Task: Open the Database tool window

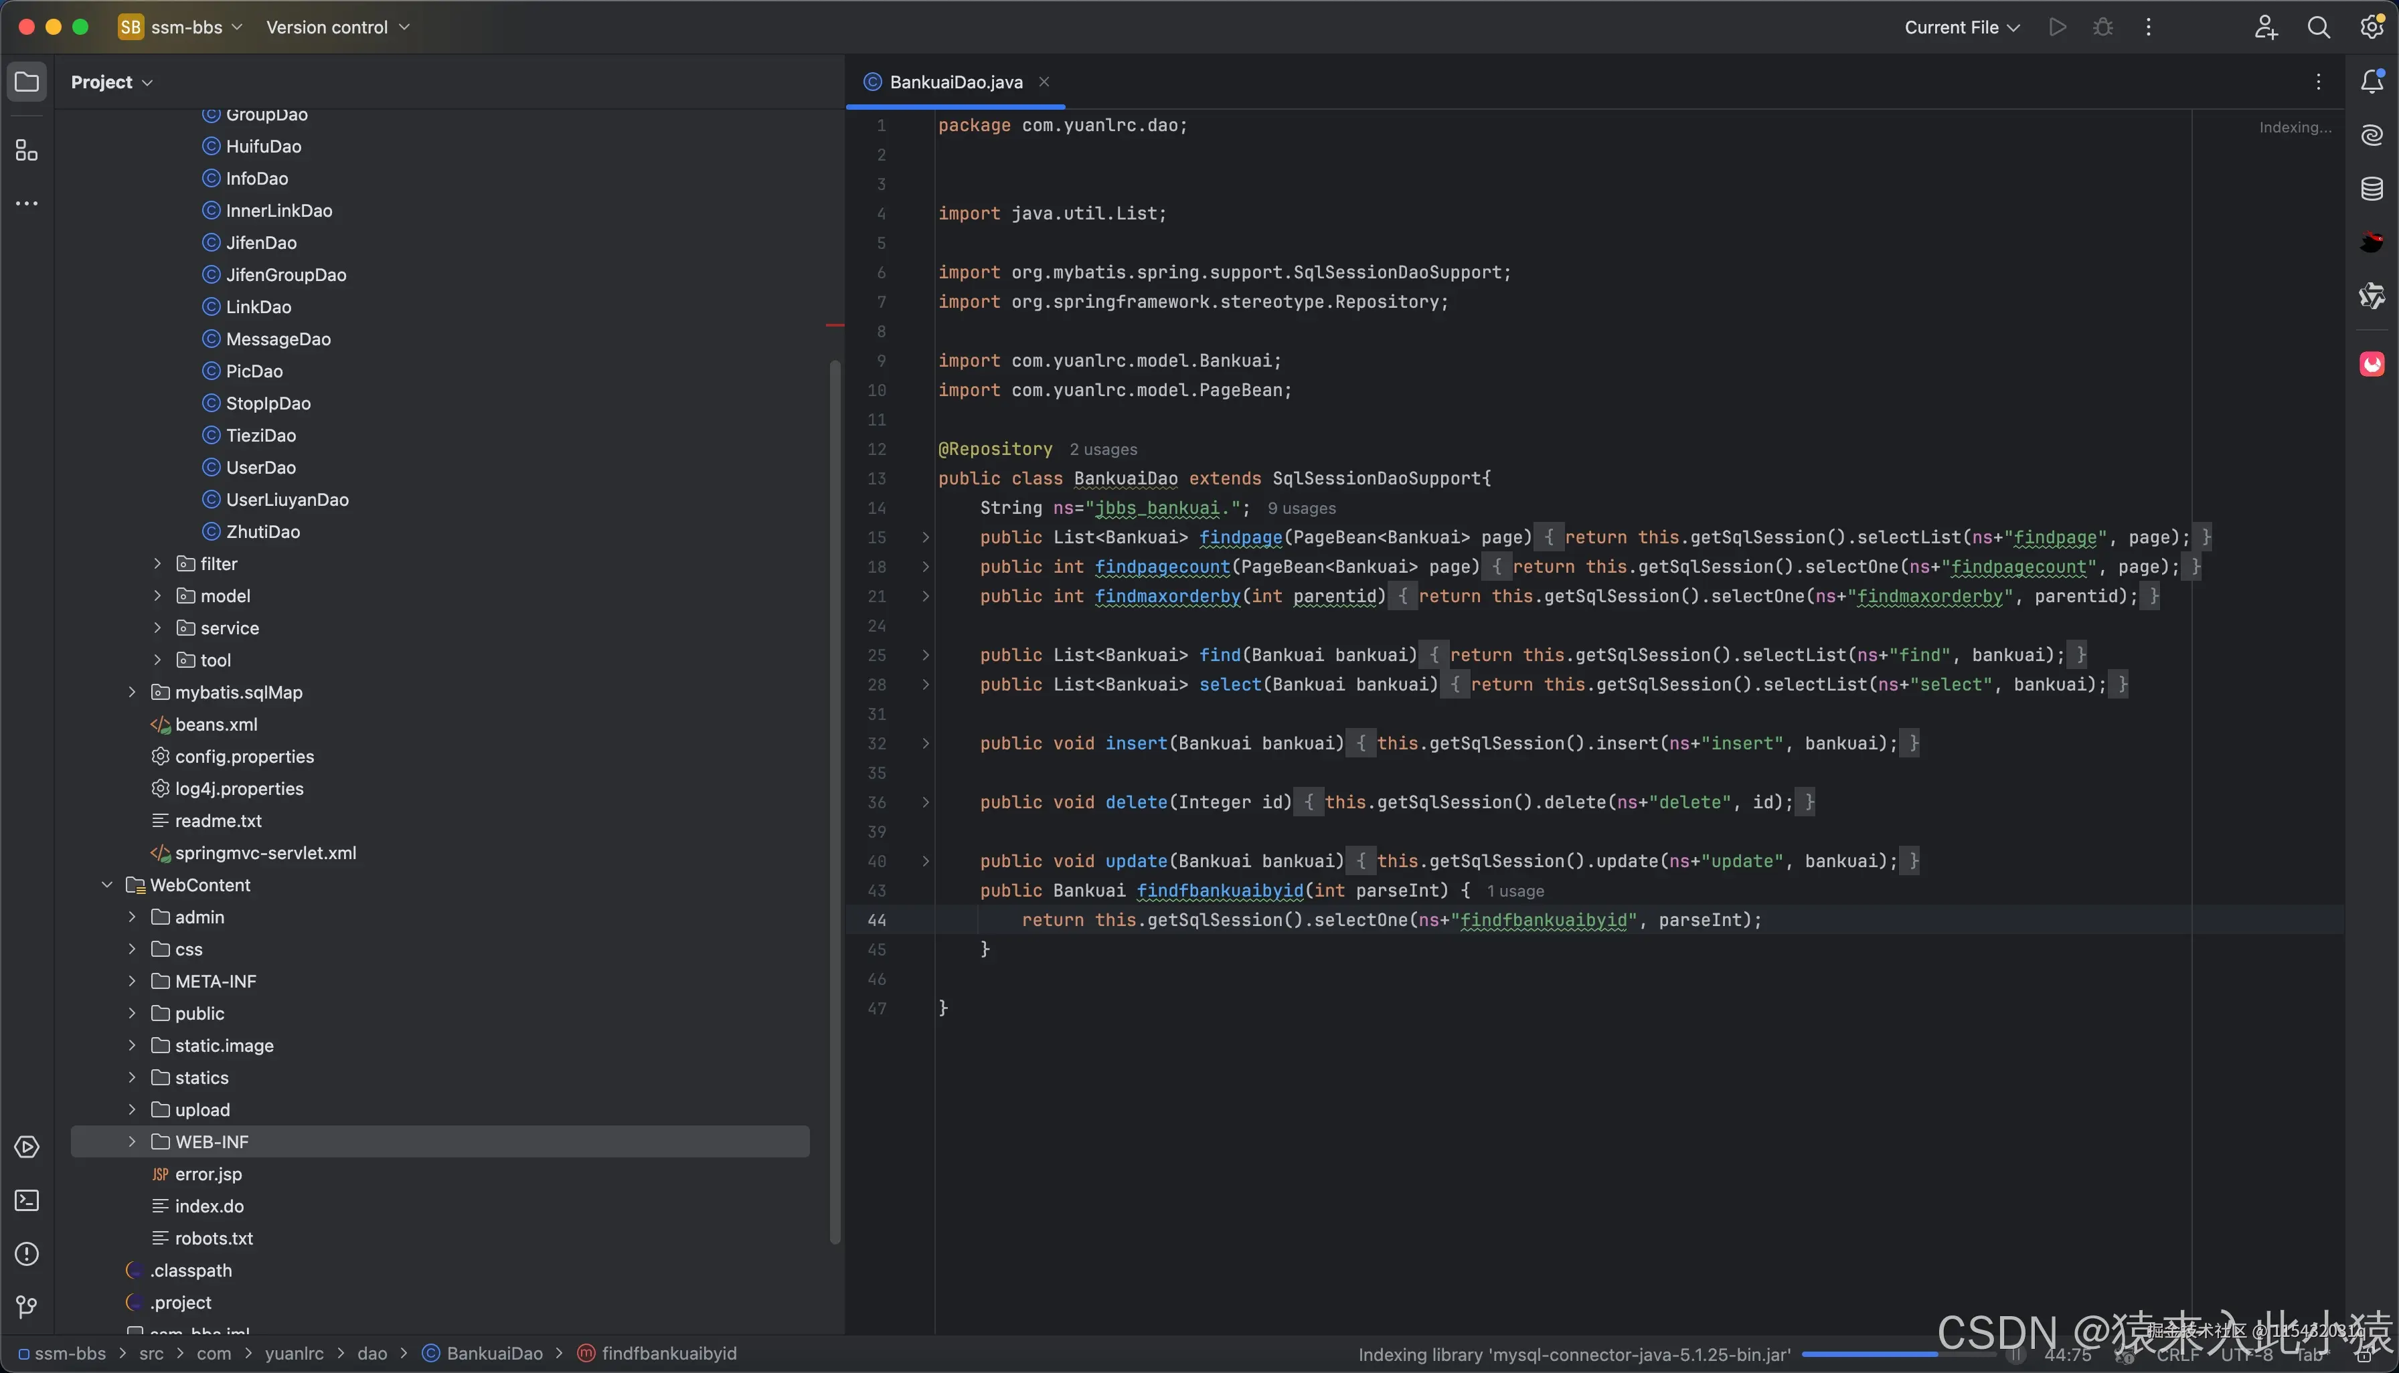Action: 2372,189
